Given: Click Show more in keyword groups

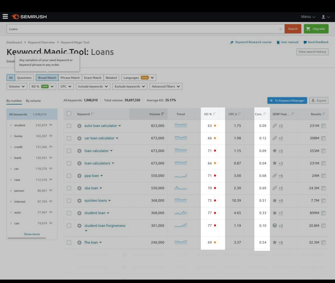Looking at the screenshot, I should click(x=32, y=234).
